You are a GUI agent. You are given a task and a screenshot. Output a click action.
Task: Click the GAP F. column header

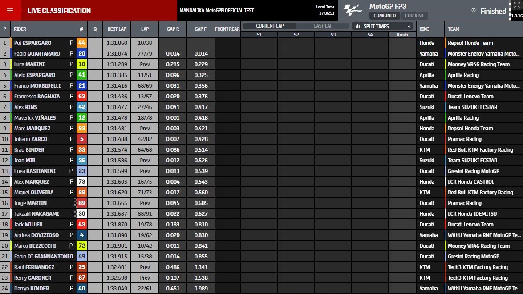point(201,29)
